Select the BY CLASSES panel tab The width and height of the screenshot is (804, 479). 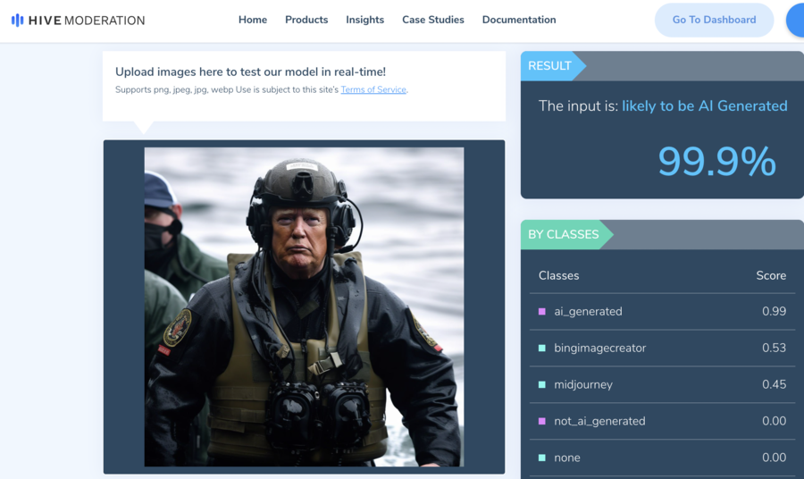[566, 235]
